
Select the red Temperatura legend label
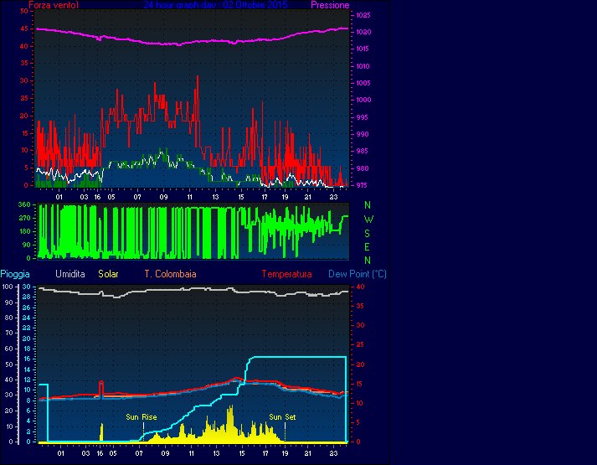click(286, 274)
